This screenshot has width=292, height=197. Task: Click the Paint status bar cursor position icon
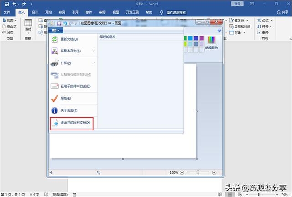coord(51,173)
